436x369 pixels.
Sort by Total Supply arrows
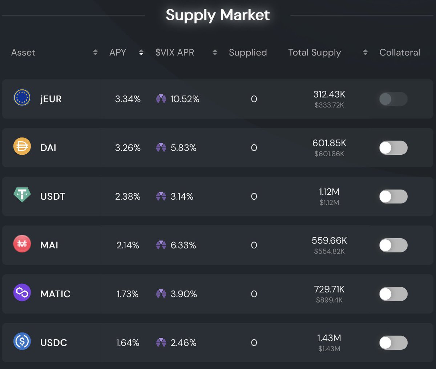click(x=365, y=52)
